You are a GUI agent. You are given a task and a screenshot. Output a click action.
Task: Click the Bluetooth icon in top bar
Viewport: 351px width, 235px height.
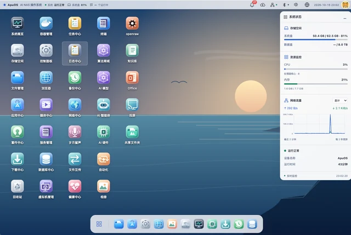284,5
